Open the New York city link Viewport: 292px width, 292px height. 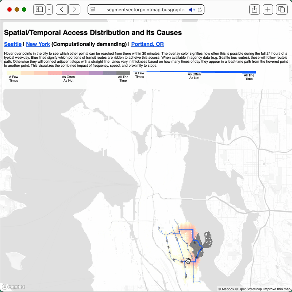click(x=38, y=44)
